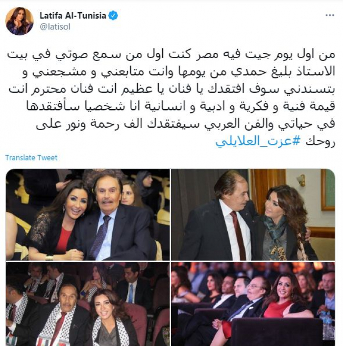Open the bottom-right photo of the seated audience

coord(253,304)
